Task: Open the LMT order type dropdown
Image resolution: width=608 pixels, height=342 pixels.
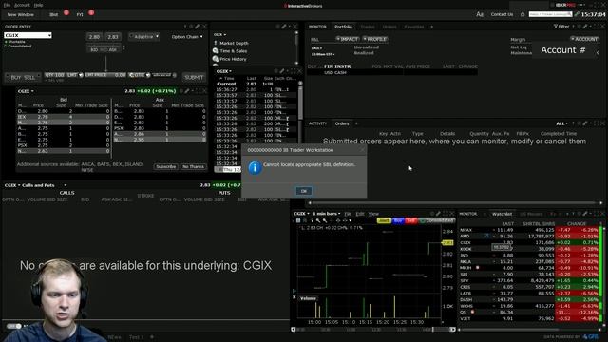Action: point(75,75)
